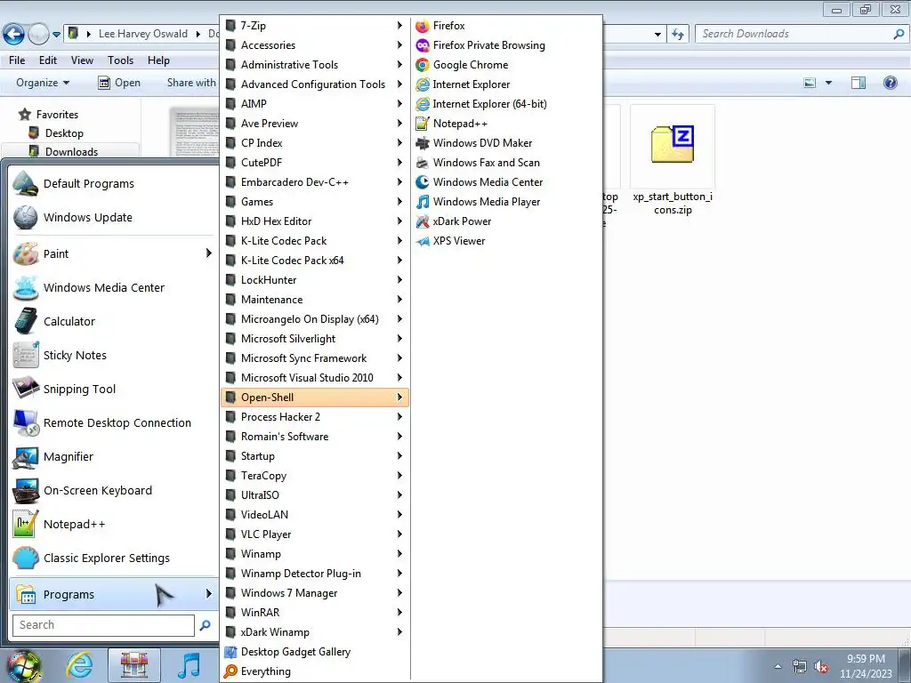Launch the Snipping Tool
Screen dimensions: 911x683
(113, 390)
